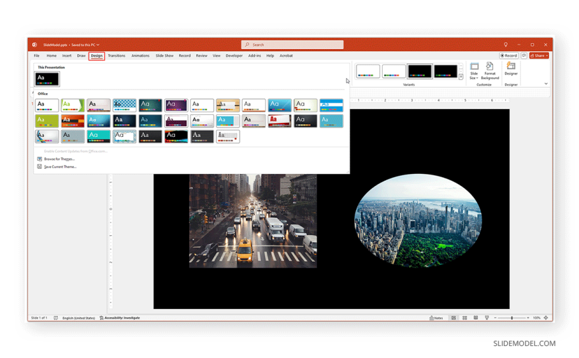Expand the SlideModel.pptx saved location dropdown
The width and height of the screenshot is (579, 358).
click(x=98, y=45)
